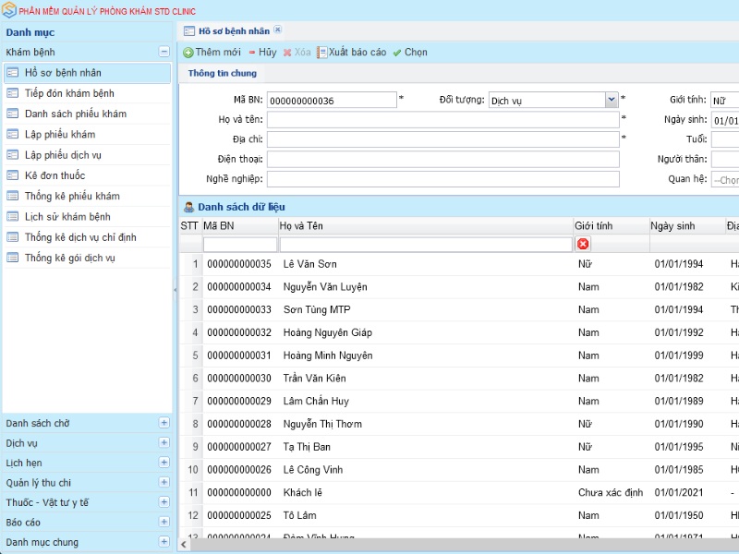Open the Quan hệ dropdown
739x554 pixels.
pyautogui.click(x=725, y=179)
